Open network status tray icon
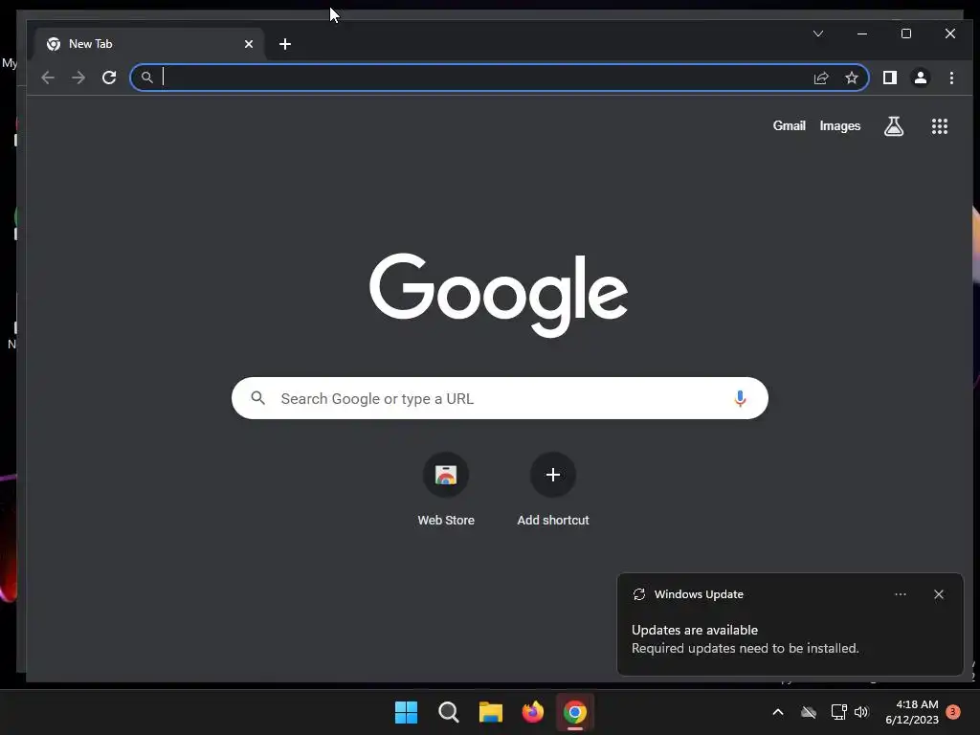 click(838, 712)
